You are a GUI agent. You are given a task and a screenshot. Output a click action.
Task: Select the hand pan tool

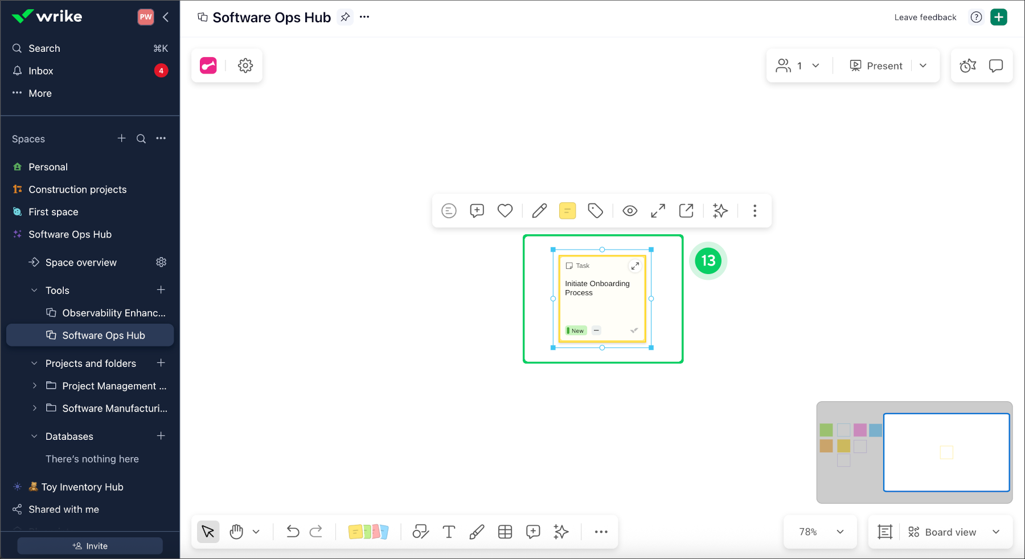(236, 532)
